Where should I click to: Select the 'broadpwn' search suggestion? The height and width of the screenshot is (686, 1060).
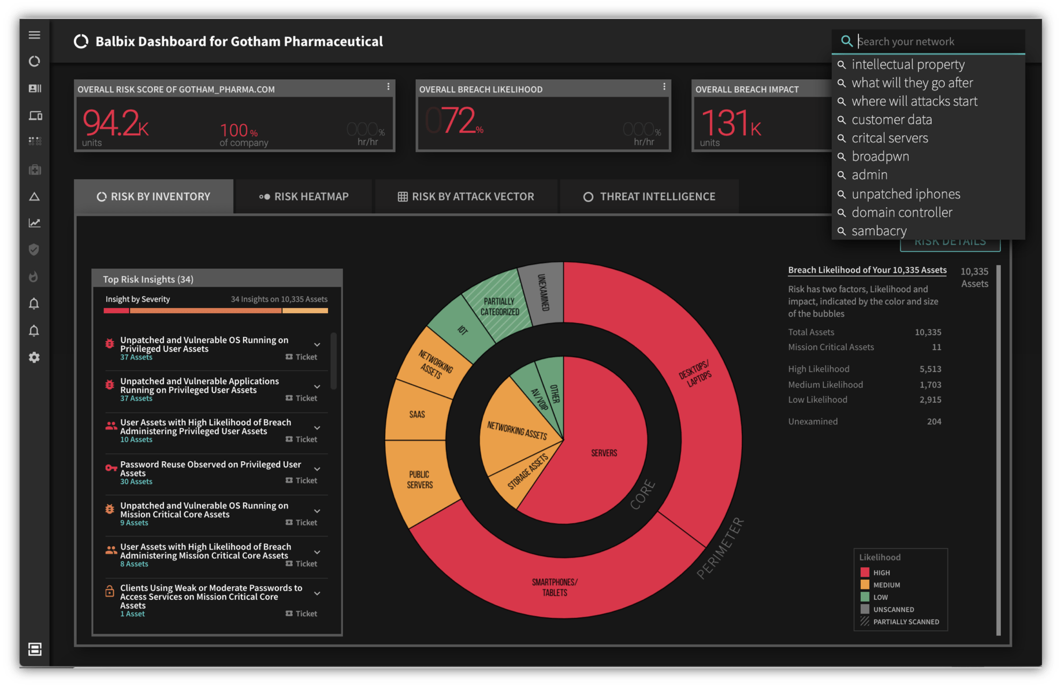[880, 156]
